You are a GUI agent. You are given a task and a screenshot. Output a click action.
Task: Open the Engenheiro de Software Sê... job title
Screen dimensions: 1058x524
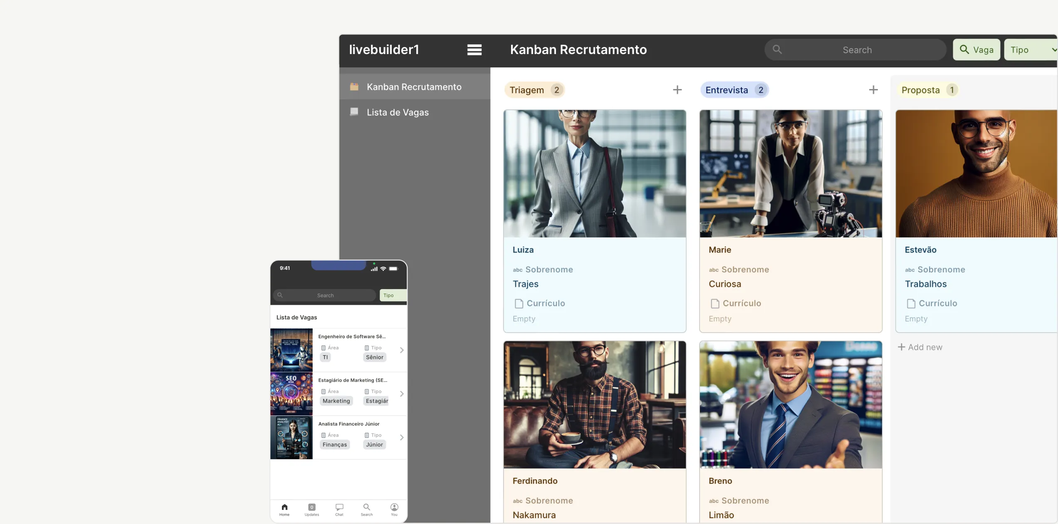pyautogui.click(x=352, y=336)
